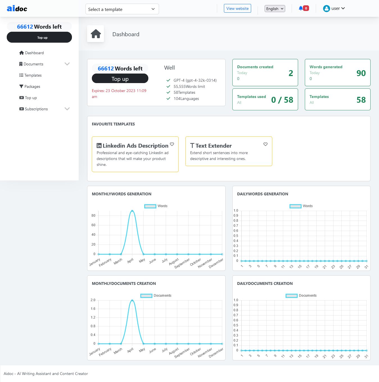Click the April peak point in Monthly Words chart
Viewport: 379px width, 382px height.
[132, 211]
